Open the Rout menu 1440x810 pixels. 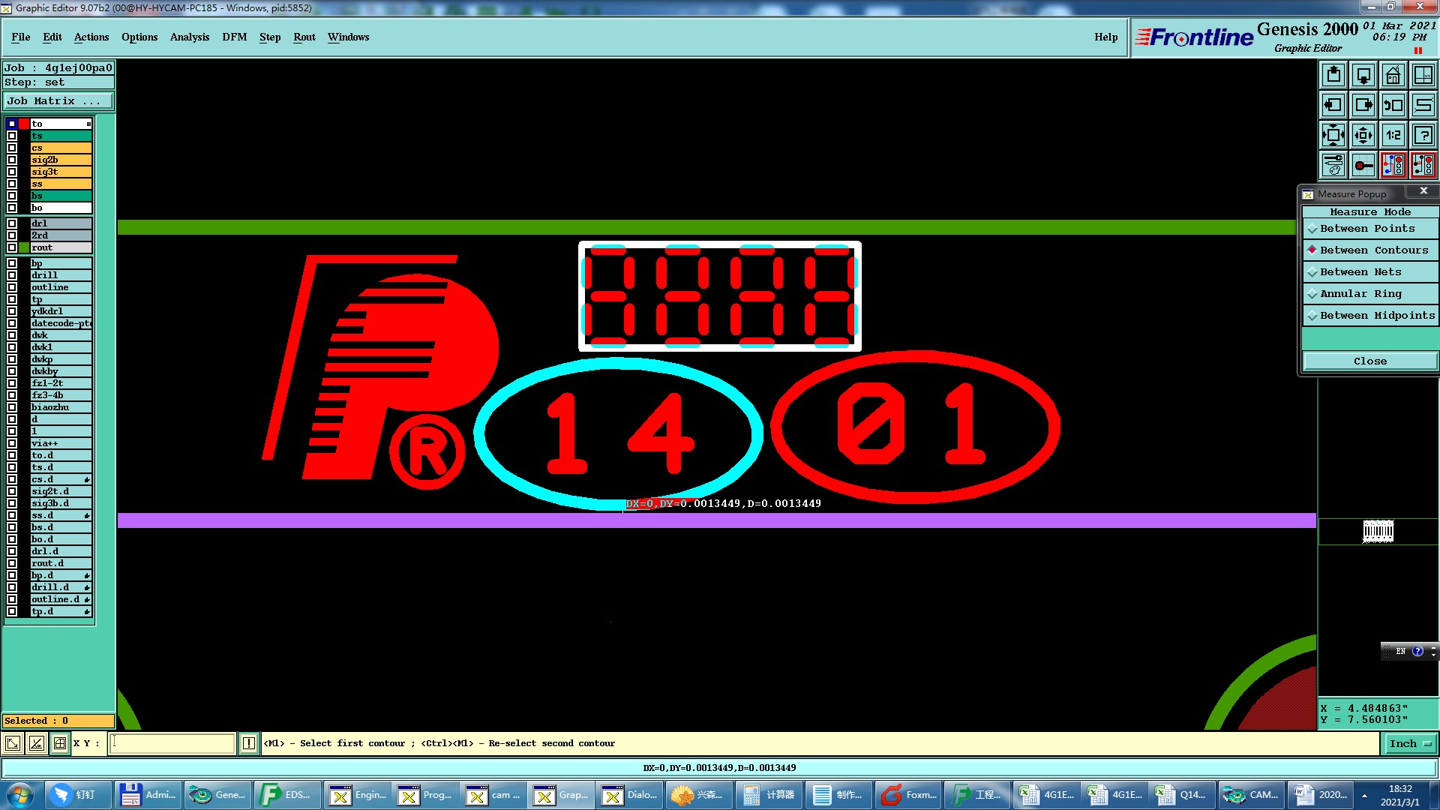[304, 37]
